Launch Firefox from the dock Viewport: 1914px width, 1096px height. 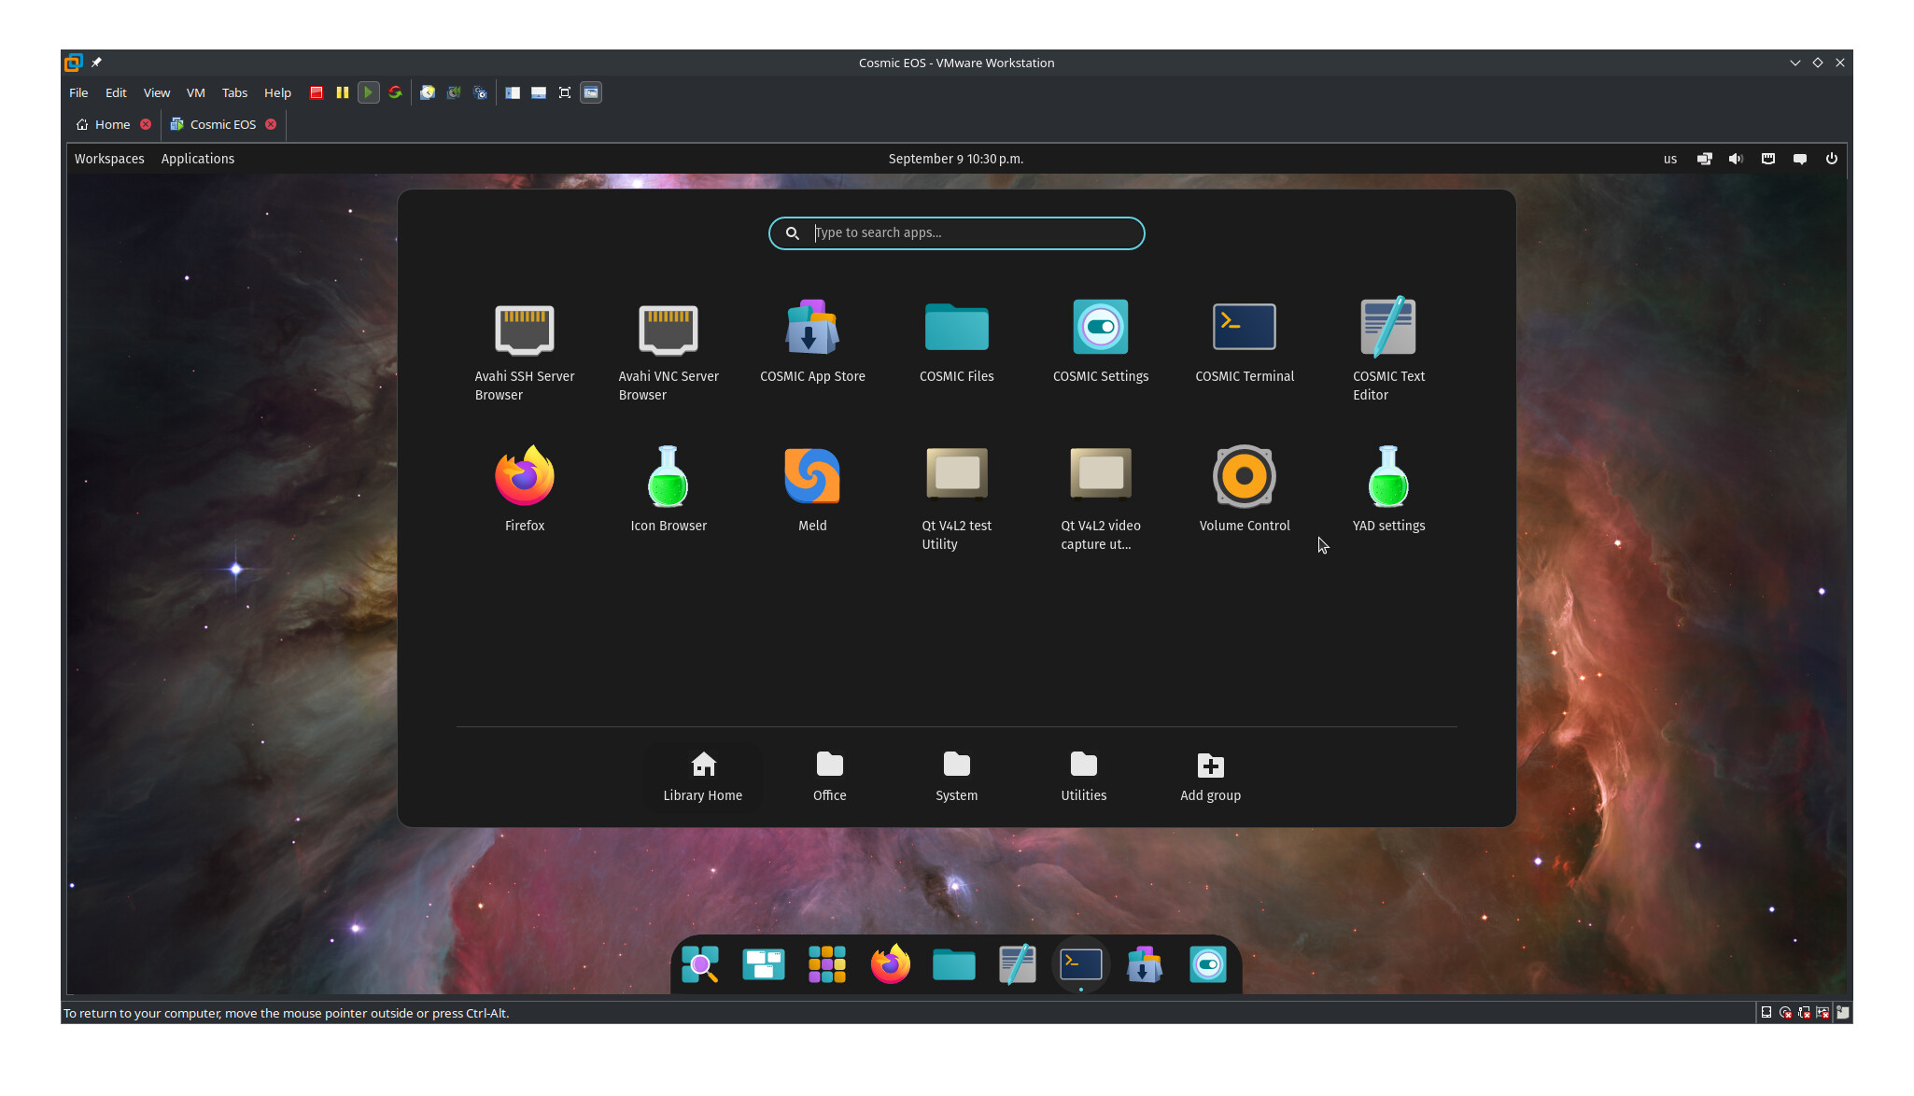click(x=891, y=964)
